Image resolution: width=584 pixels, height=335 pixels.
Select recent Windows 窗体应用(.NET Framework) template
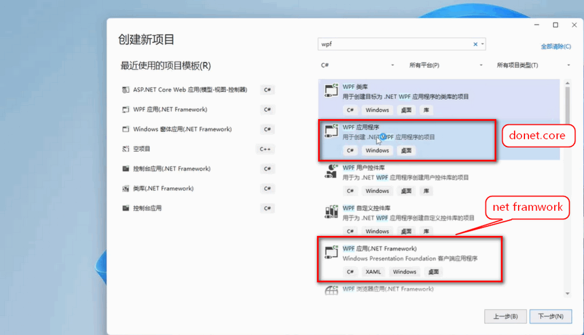pos(182,129)
